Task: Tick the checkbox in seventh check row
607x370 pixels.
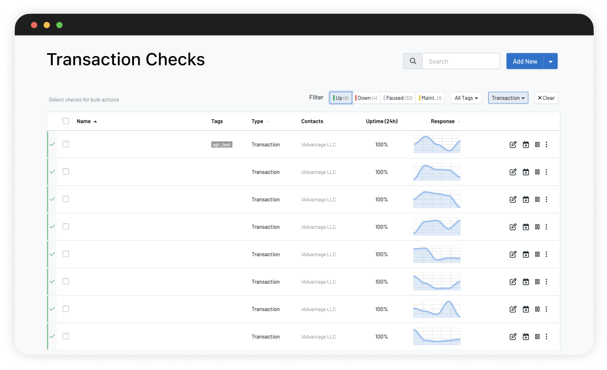Action: pos(66,309)
